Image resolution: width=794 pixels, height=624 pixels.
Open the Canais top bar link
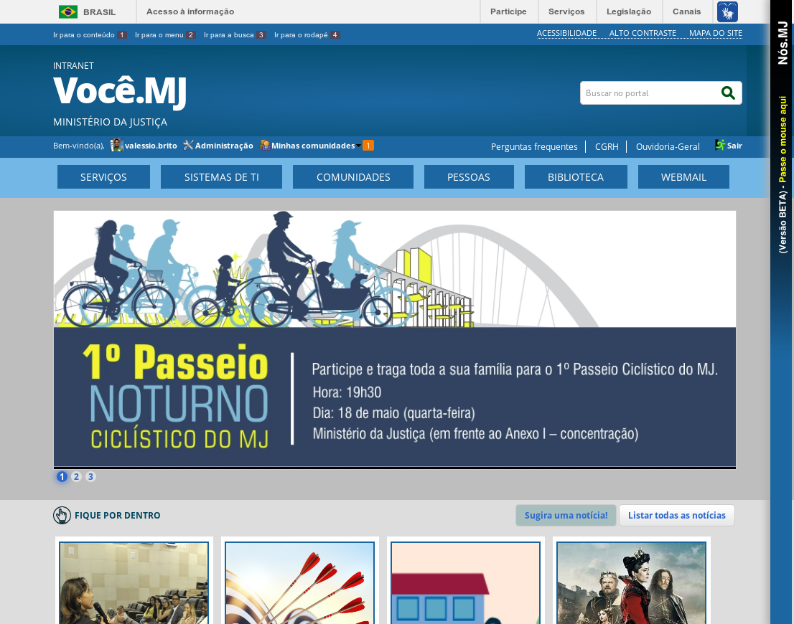pos(686,11)
